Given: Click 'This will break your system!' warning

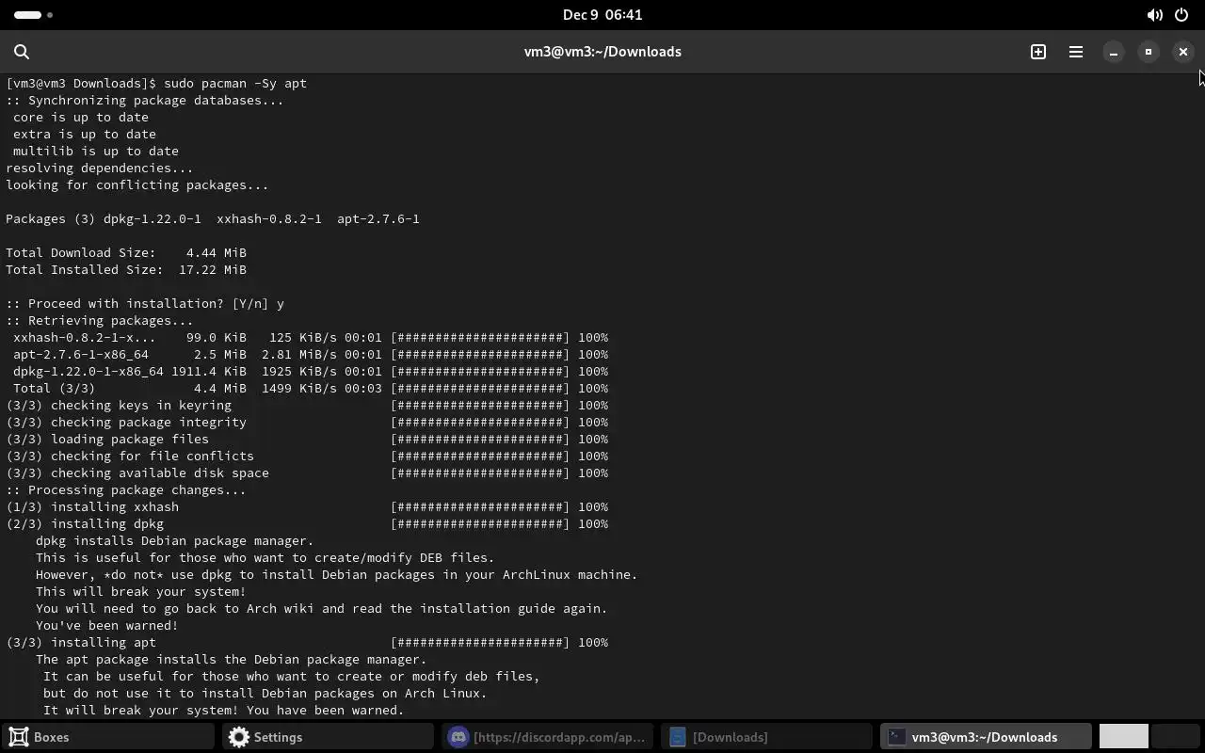Looking at the screenshot, I should tap(141, 591).
